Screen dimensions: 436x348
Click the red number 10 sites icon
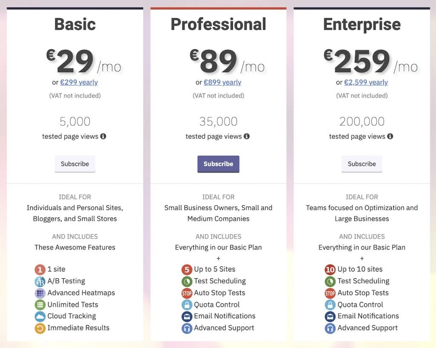click(x=330, y=269)
